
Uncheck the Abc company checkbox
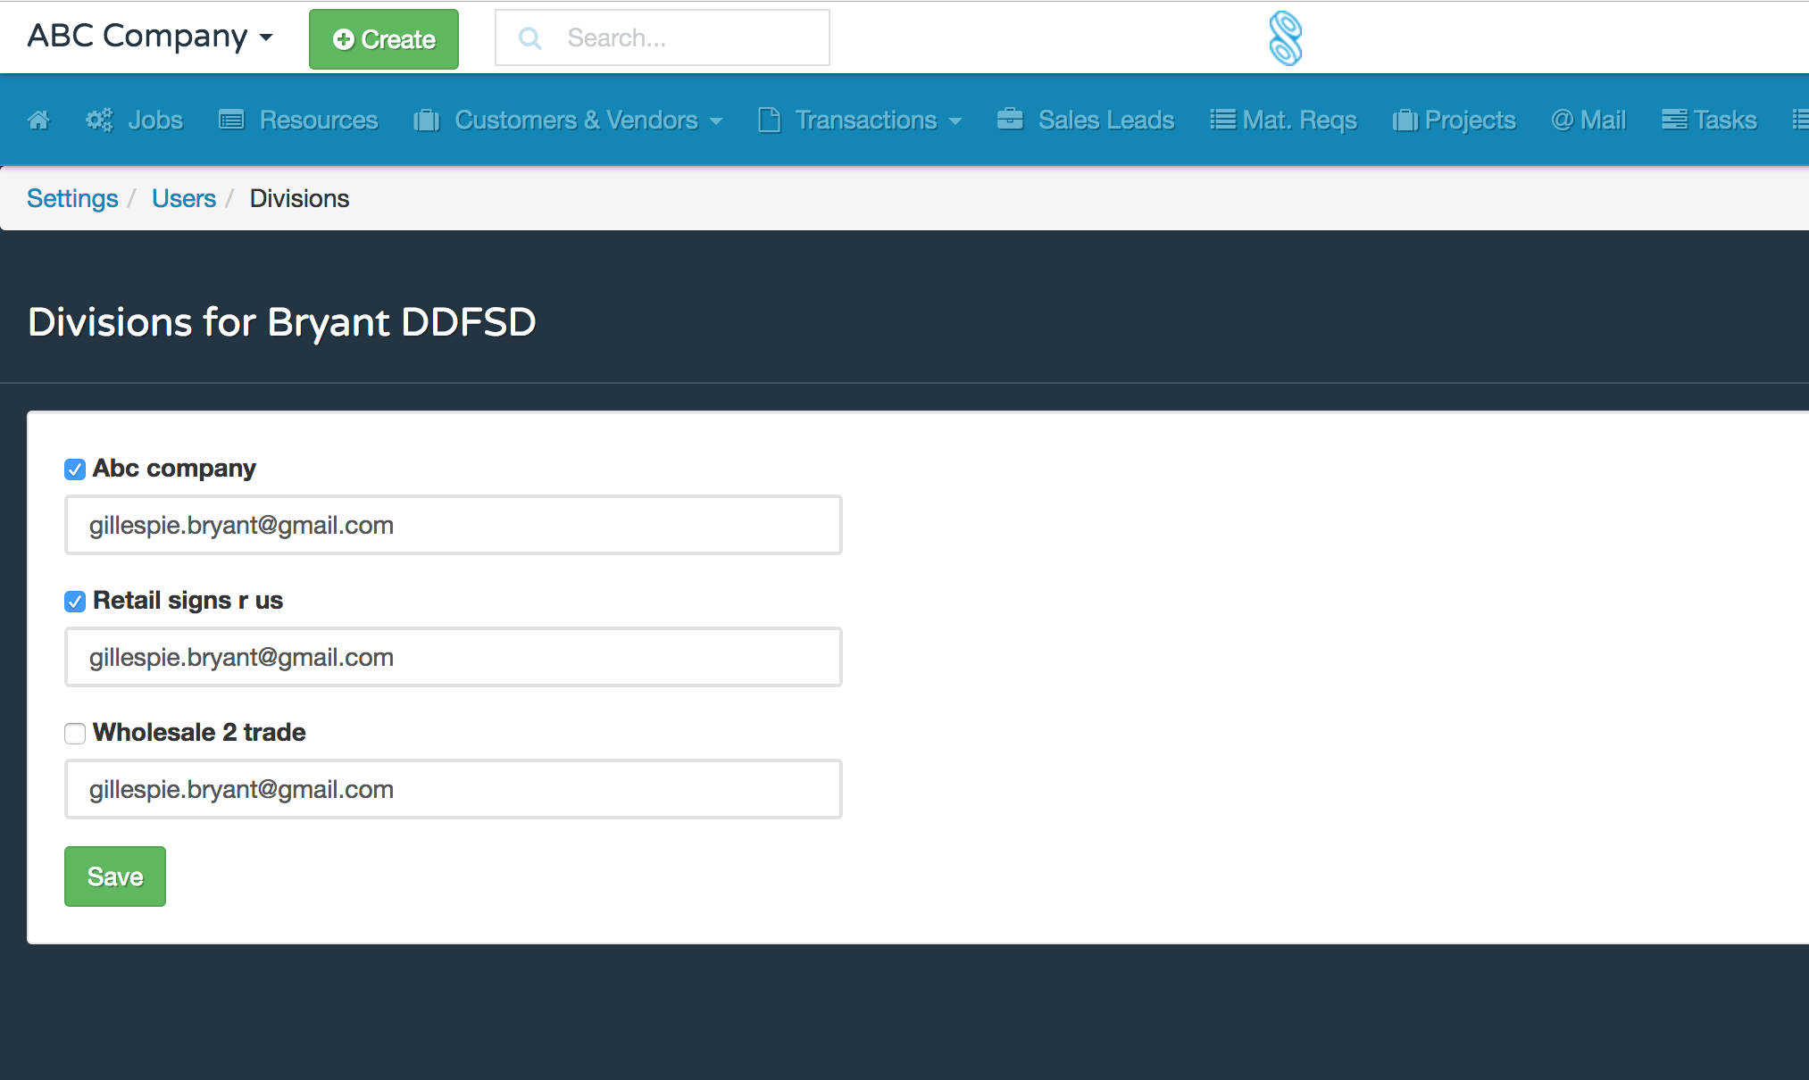click(x=75, y=469)
